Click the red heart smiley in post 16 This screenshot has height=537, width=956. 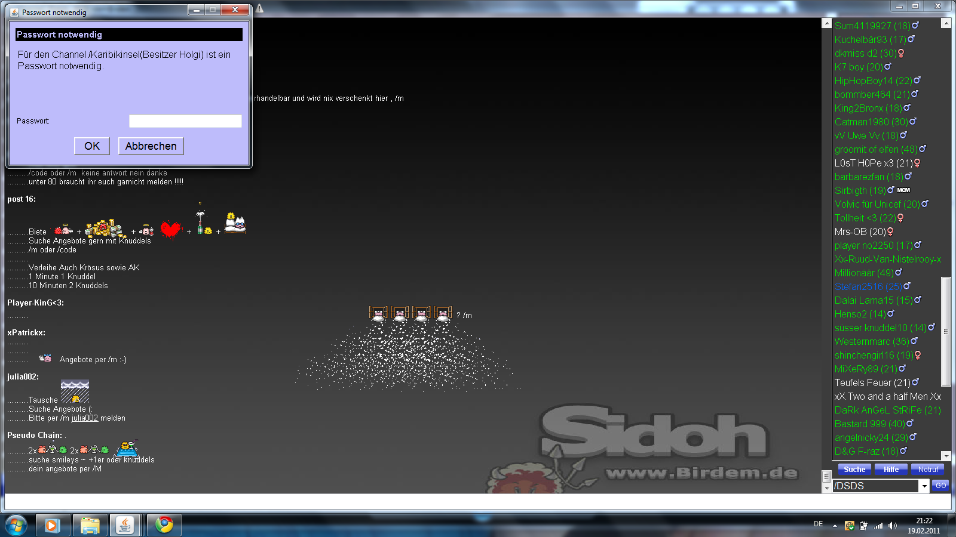click(x=170, y=229)
